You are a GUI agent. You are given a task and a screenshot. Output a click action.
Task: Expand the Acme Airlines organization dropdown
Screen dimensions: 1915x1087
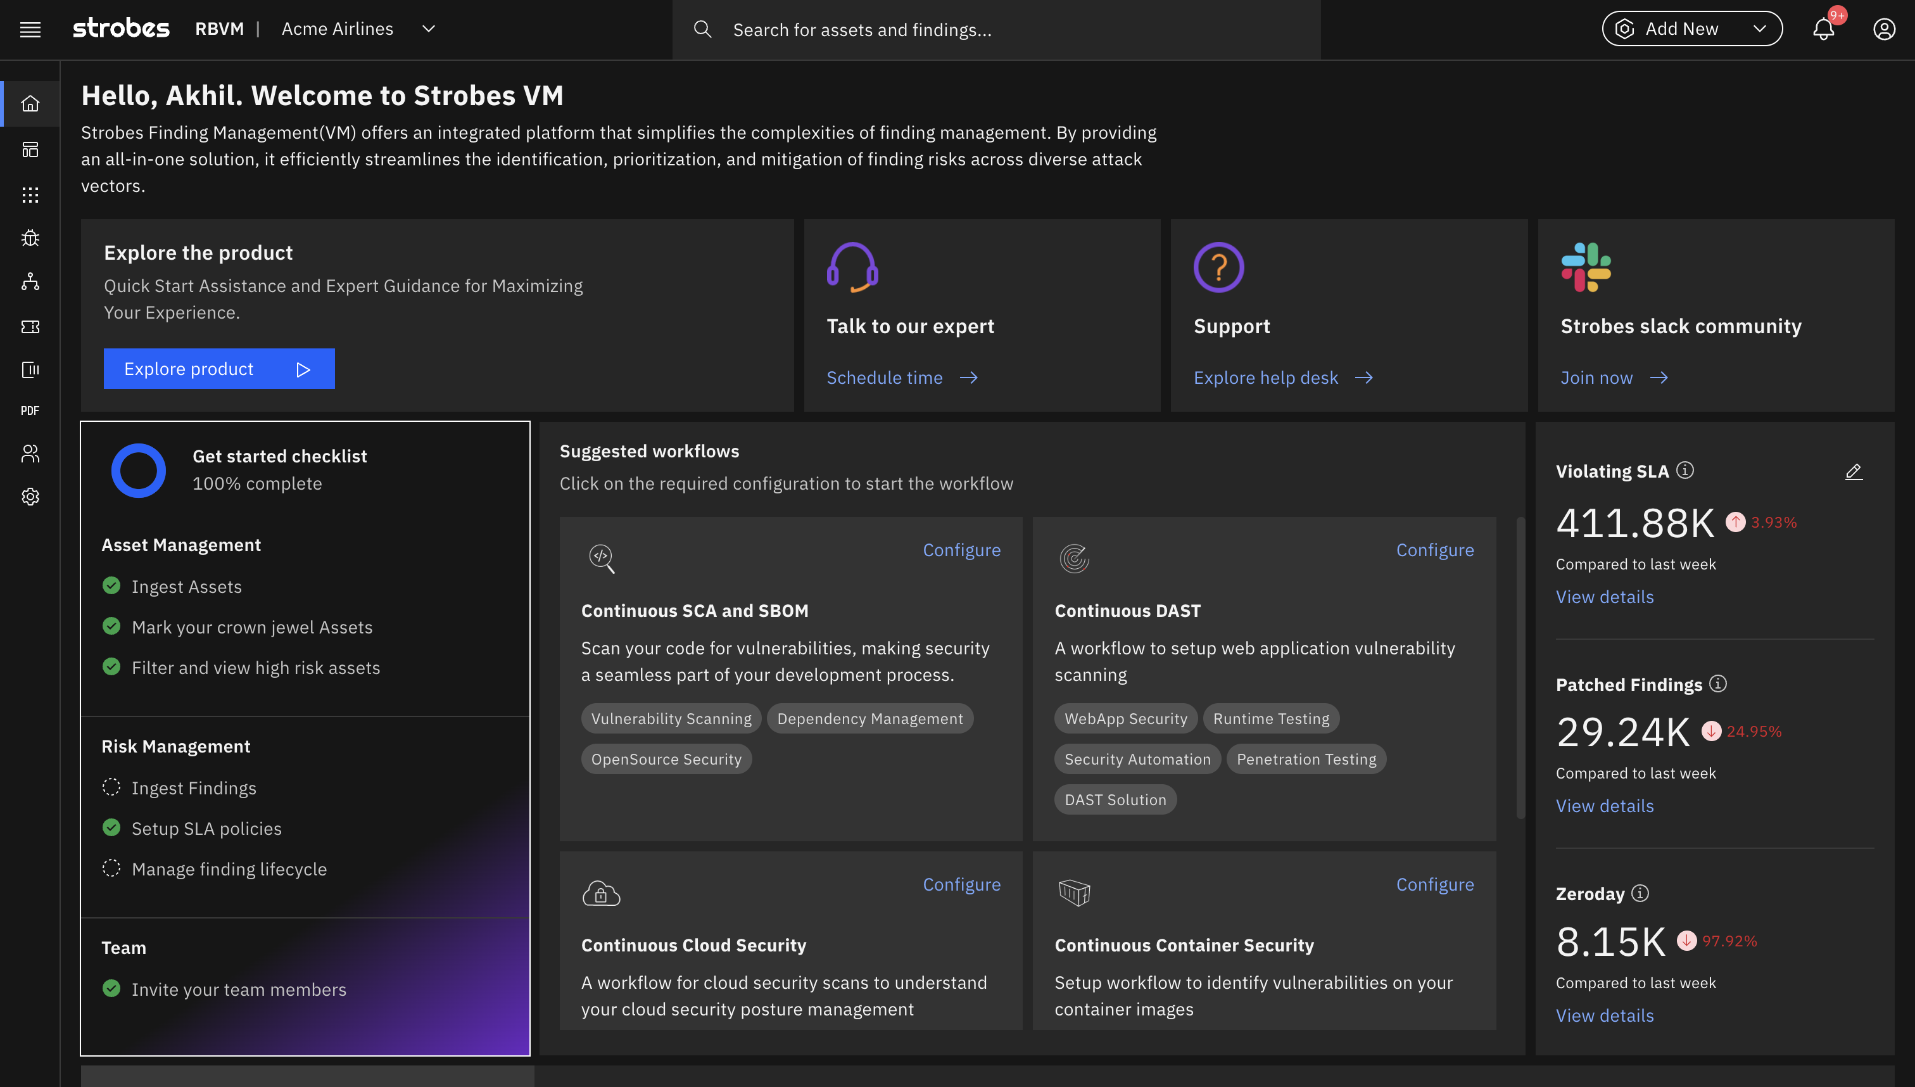pos(357,29)
